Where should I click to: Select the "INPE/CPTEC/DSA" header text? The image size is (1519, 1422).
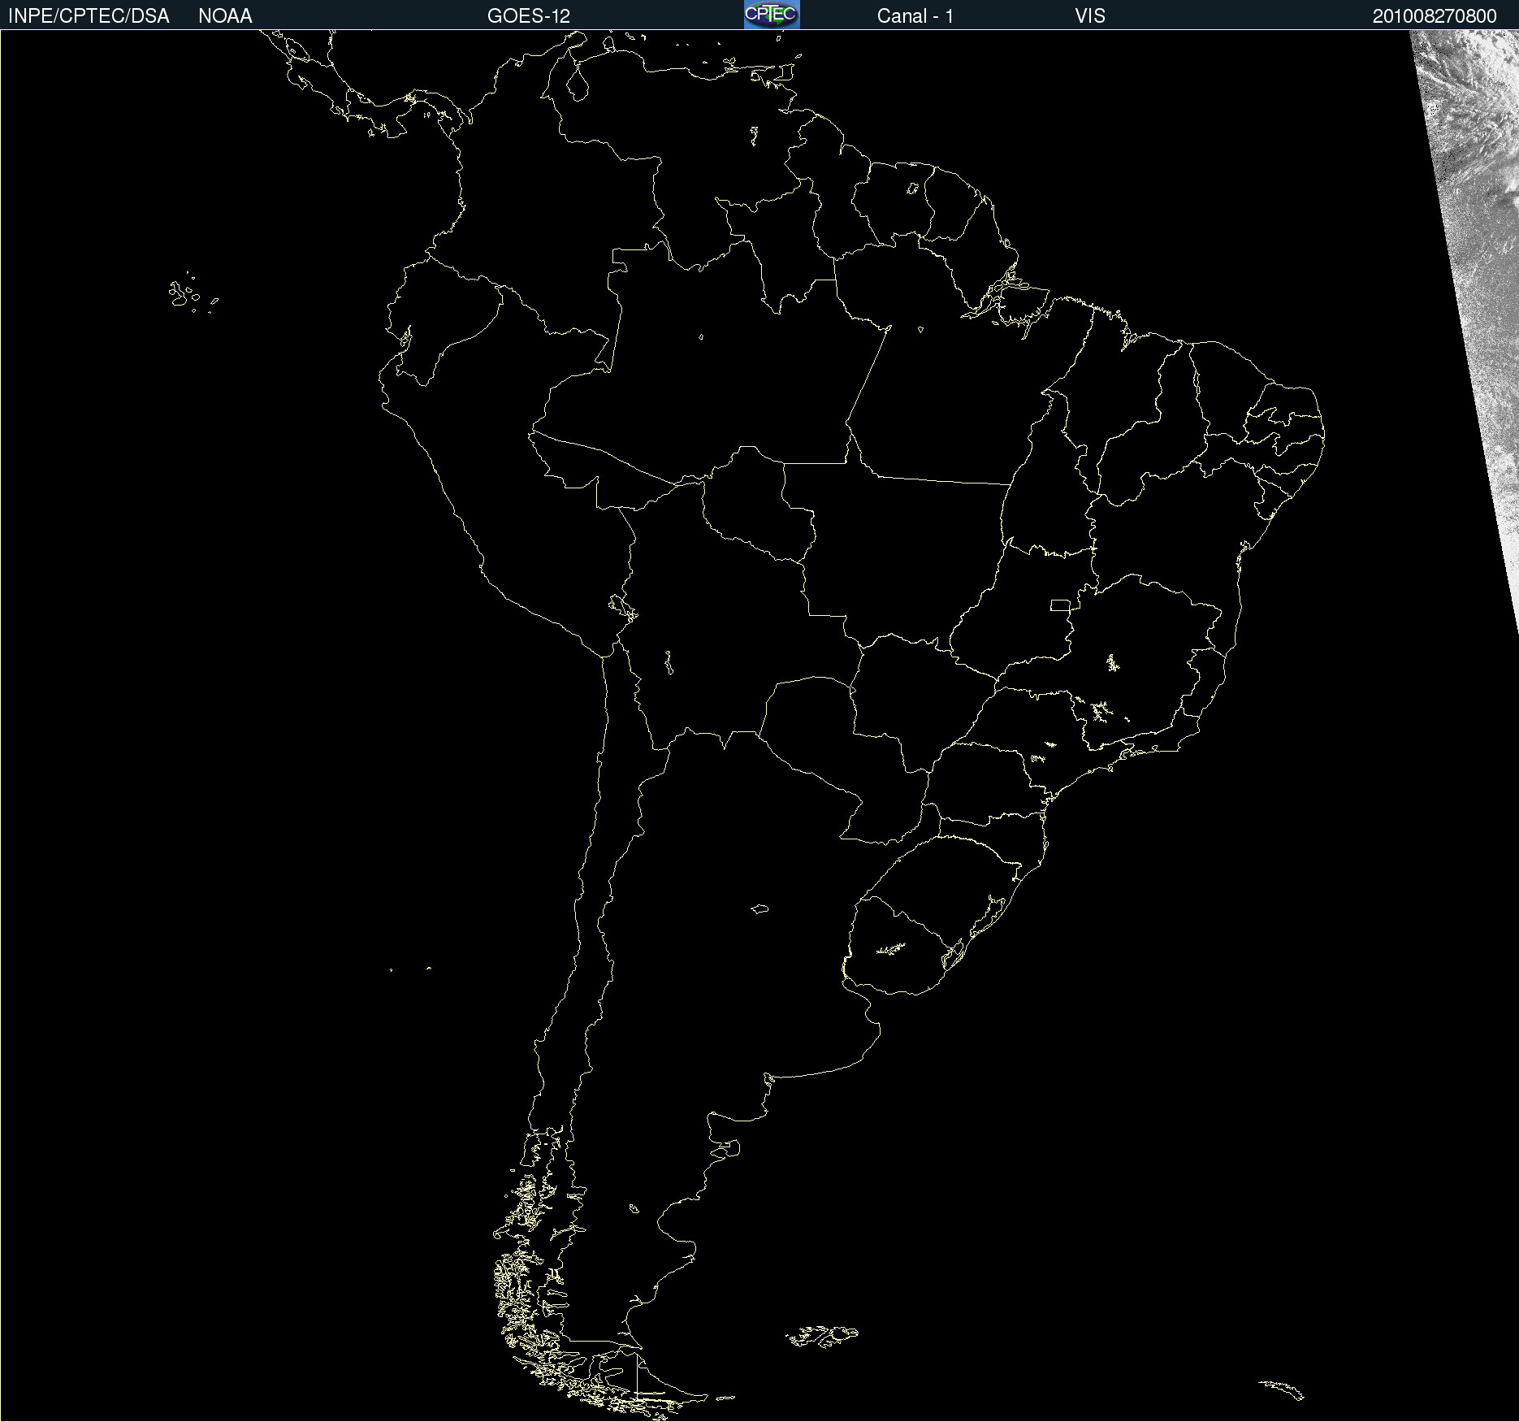tap(89, 16)
